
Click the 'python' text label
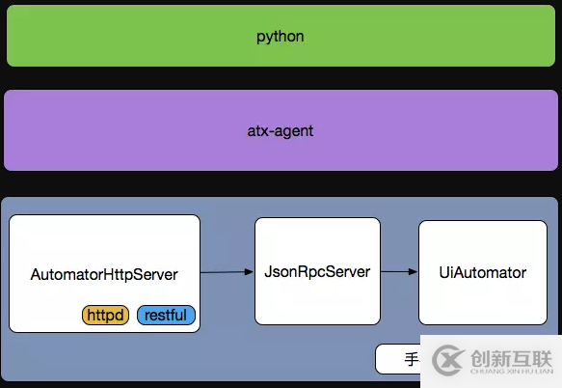pyautogui.click(x=280, y=37)
